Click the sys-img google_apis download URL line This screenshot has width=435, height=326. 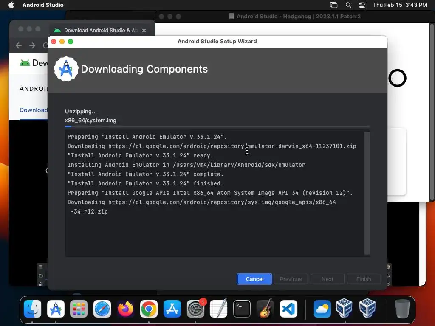202,207
